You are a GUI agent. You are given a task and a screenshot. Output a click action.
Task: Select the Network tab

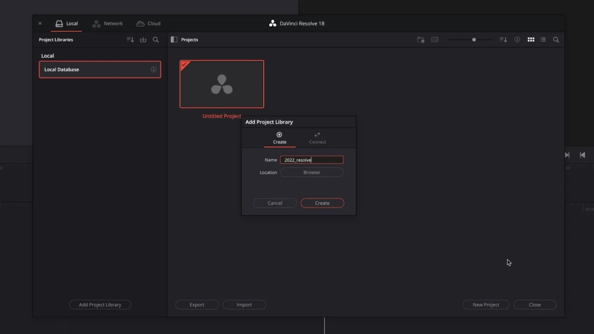tap(108, 23)
